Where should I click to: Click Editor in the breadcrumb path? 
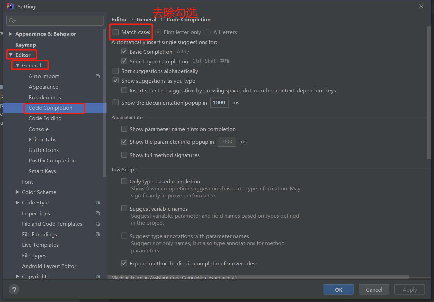119,20
